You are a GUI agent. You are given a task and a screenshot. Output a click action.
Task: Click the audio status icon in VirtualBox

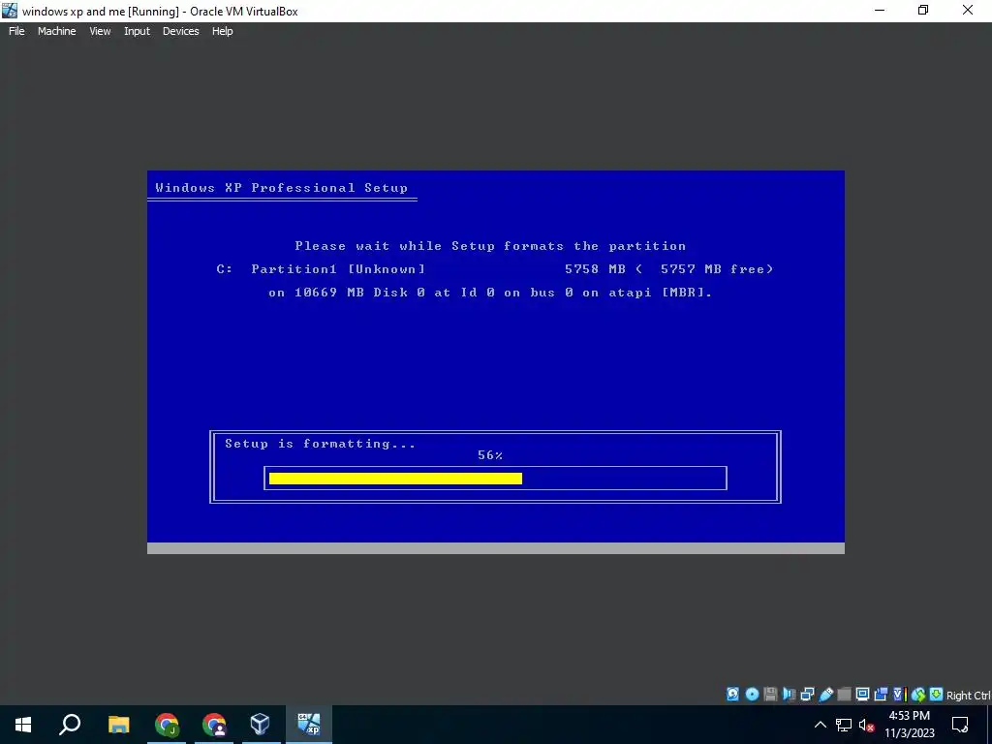(789, 695)
